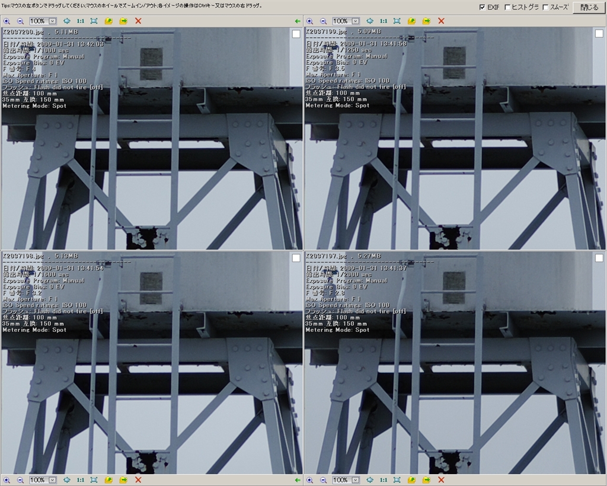Viewport: 607px width, 486px height.
Task: Click the file name text X2037198.jpg
Action: click(x=23, y=256)
